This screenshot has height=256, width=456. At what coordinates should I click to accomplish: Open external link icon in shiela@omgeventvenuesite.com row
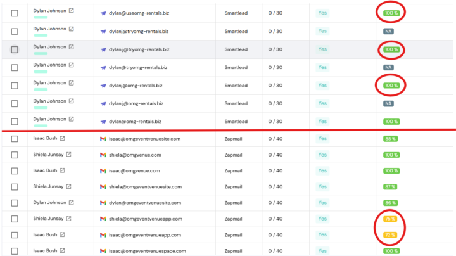(x=68, y=186)
